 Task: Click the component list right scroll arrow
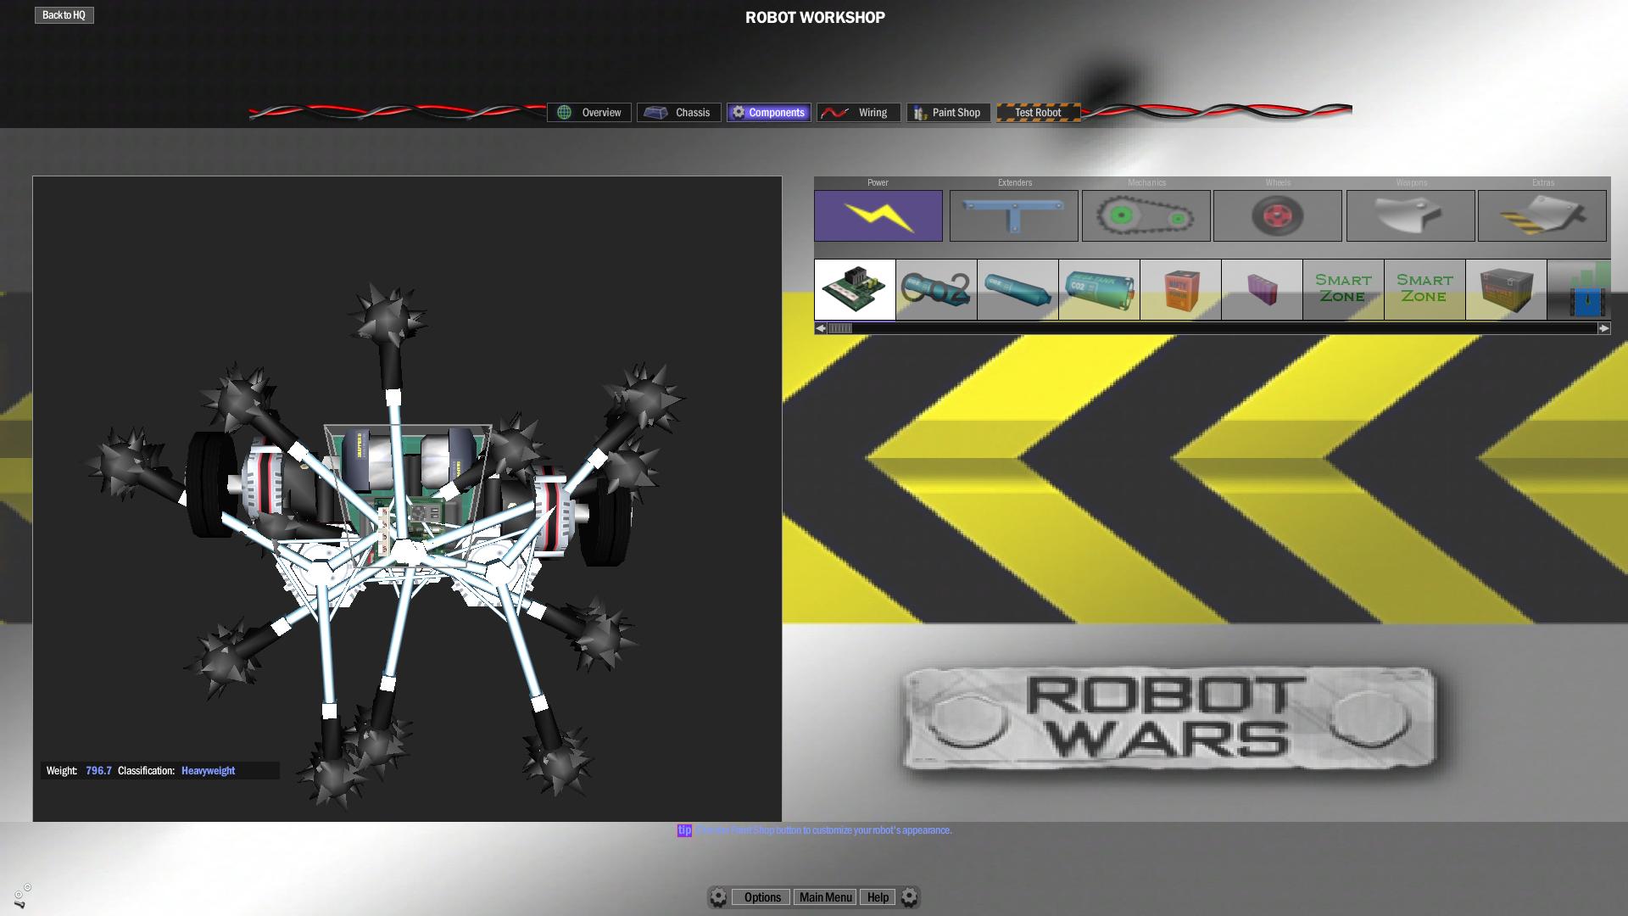(1603, 328)
